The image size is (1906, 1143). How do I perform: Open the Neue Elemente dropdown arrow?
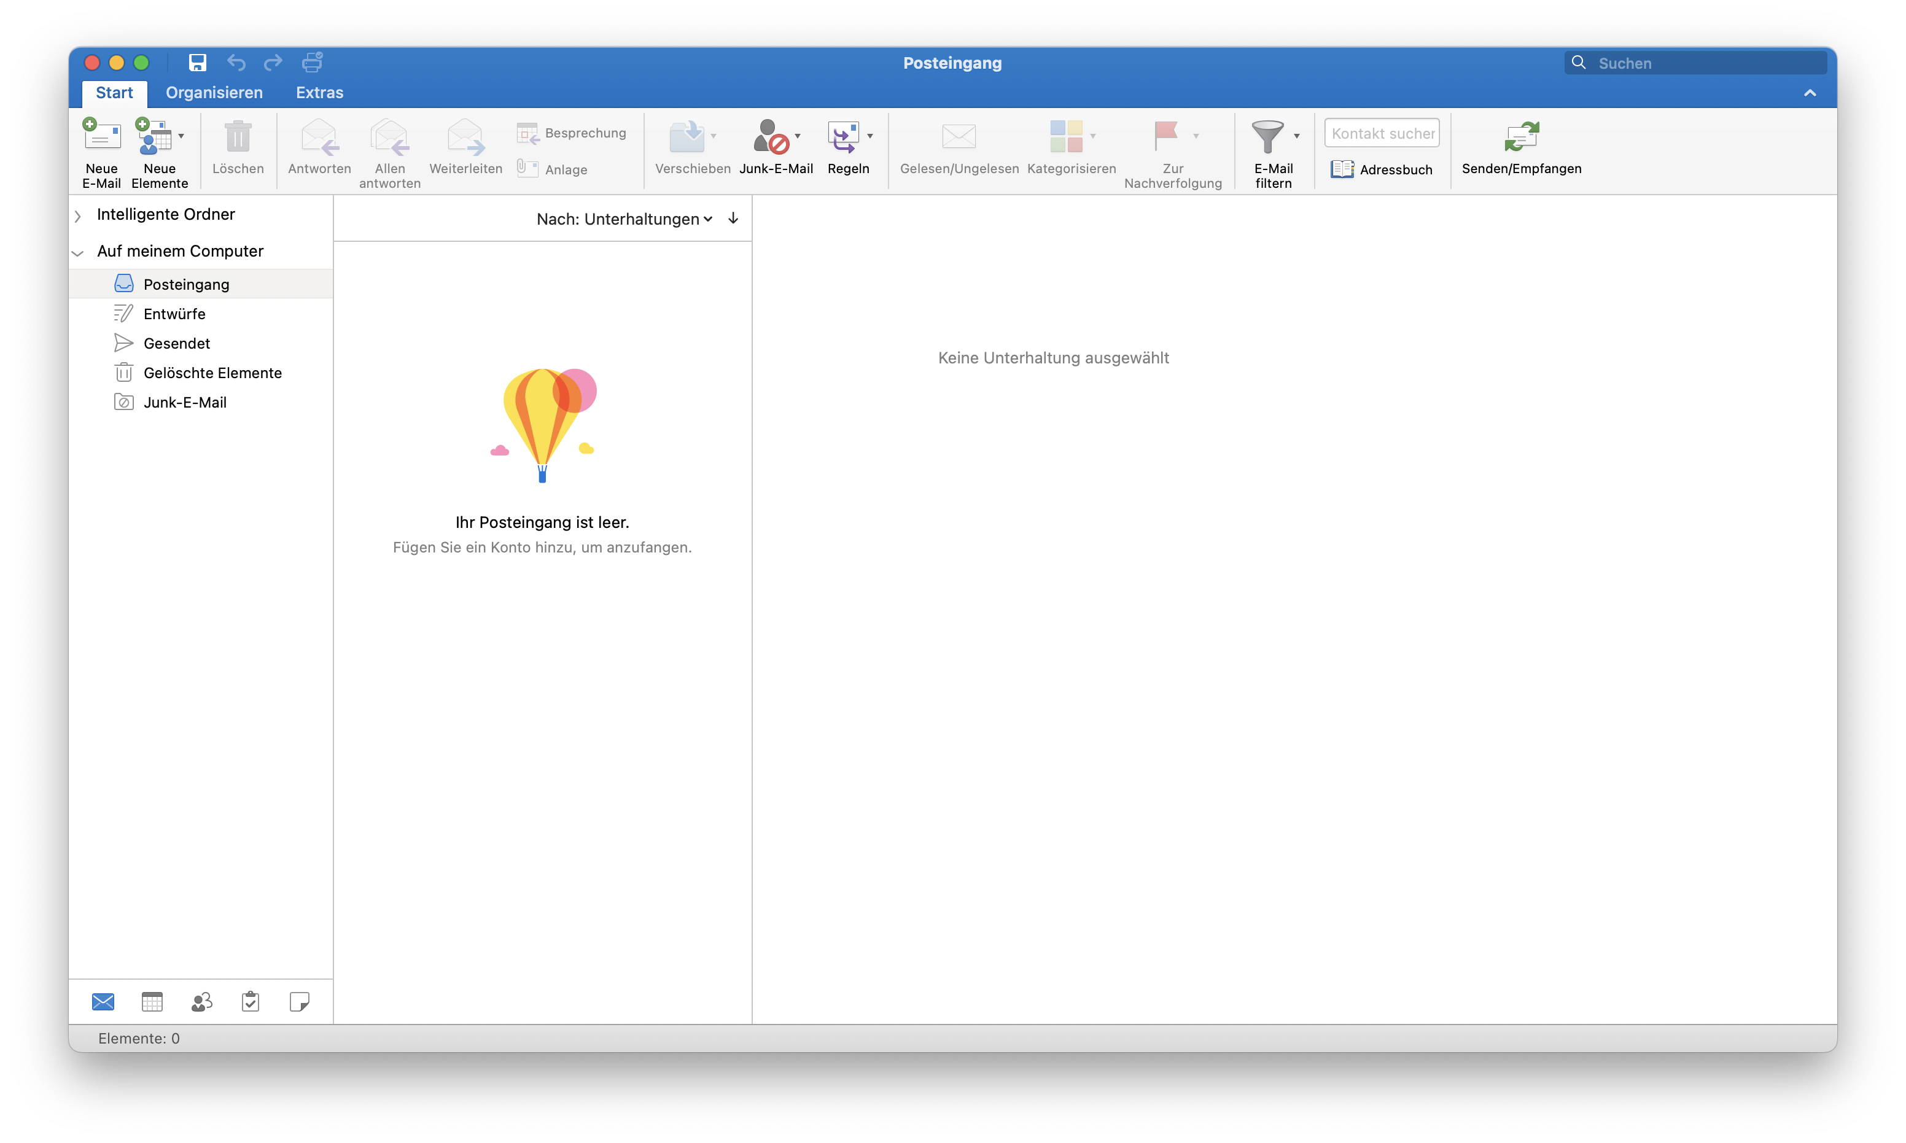click(x=181, y=136)
